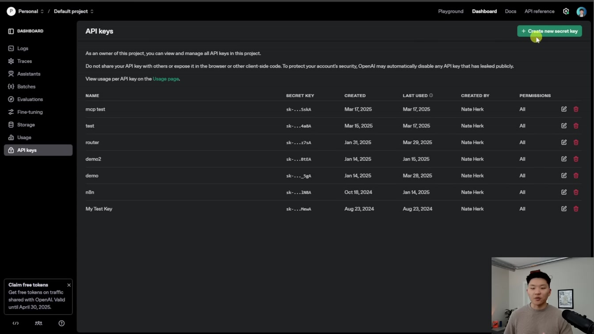Go to Playground in top navigation

pos(451,11)
